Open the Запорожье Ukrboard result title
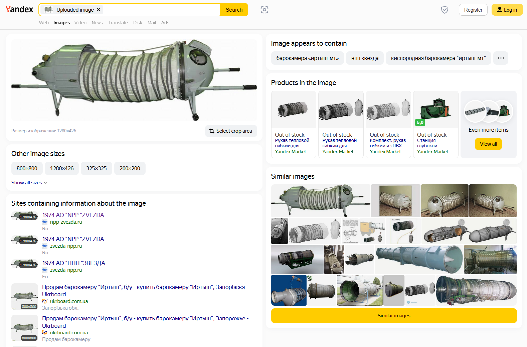 tap(145, 322)
